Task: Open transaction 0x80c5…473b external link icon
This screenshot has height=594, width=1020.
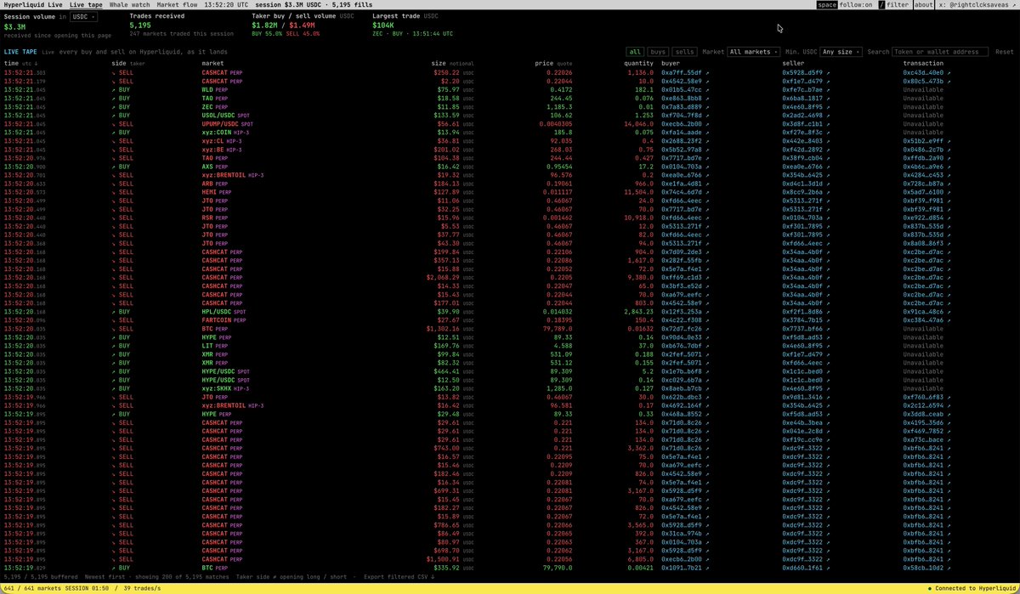Action: tap(948, 82)
